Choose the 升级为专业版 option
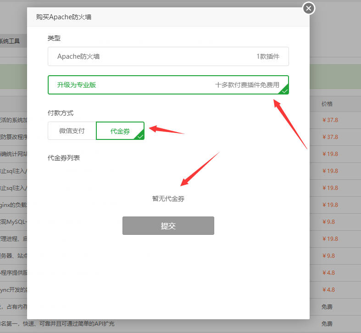 pos(168,85)
